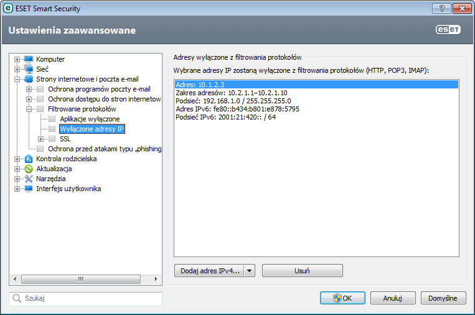Click the Kontrola rodzicielska icon

(29, 159)
